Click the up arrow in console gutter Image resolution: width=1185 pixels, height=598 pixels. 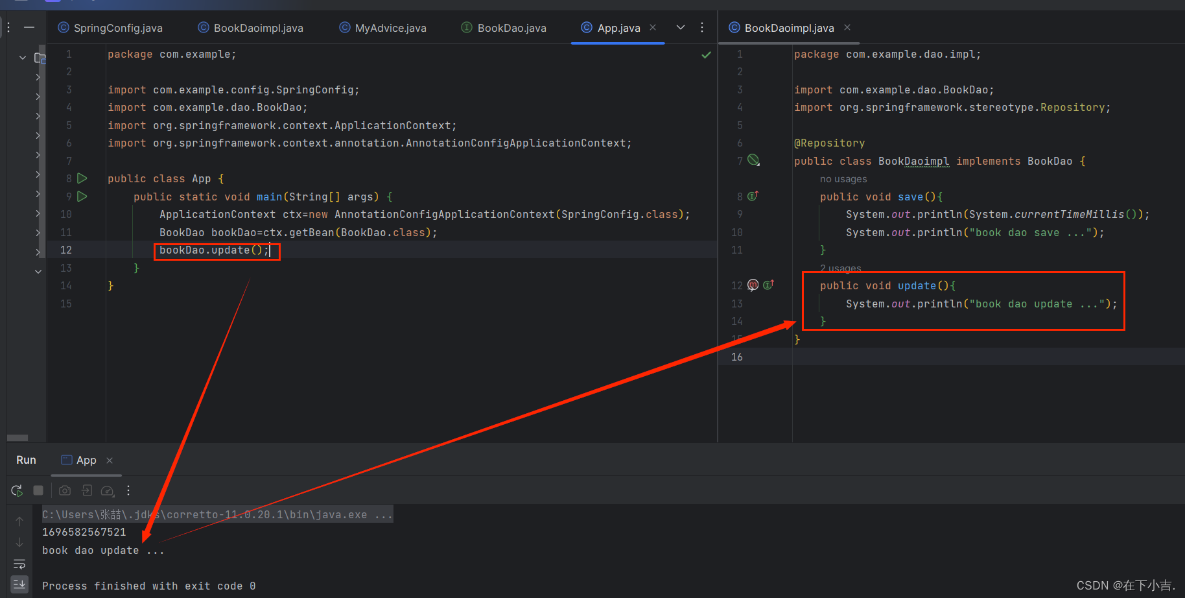click(19, 521)
